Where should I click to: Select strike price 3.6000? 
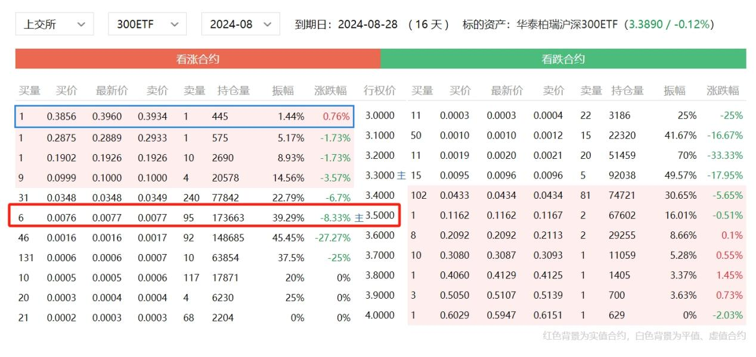click(380, 235)
